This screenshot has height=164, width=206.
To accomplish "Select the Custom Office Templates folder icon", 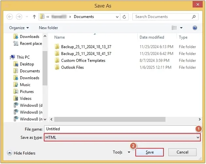I will (57, 60).
